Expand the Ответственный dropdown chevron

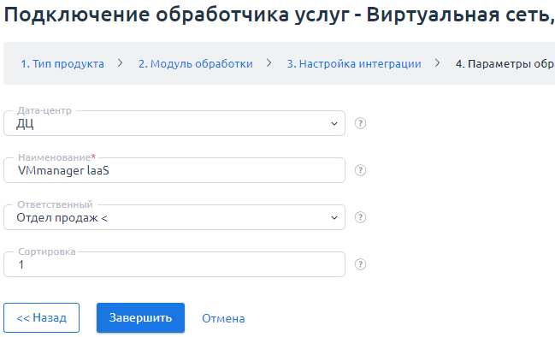click(334, 218)
